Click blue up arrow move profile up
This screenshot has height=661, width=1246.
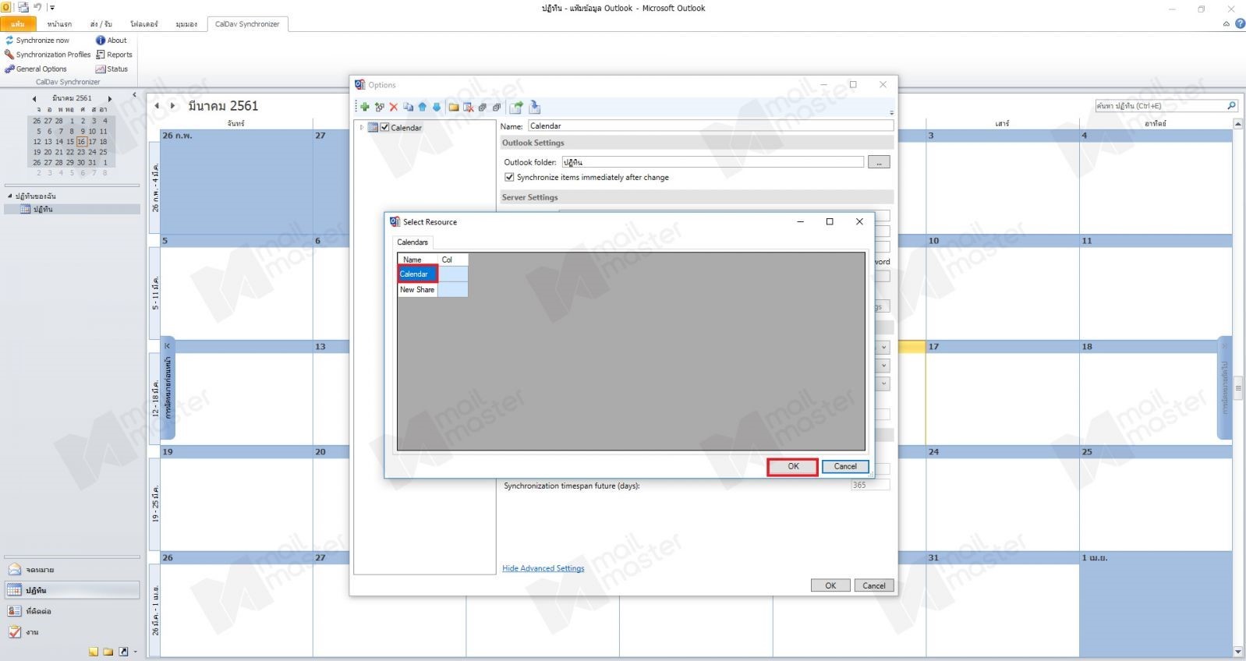(422, 108)
